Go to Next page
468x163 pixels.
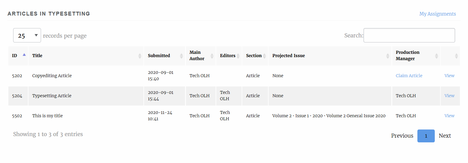click(x=445, y=136)
